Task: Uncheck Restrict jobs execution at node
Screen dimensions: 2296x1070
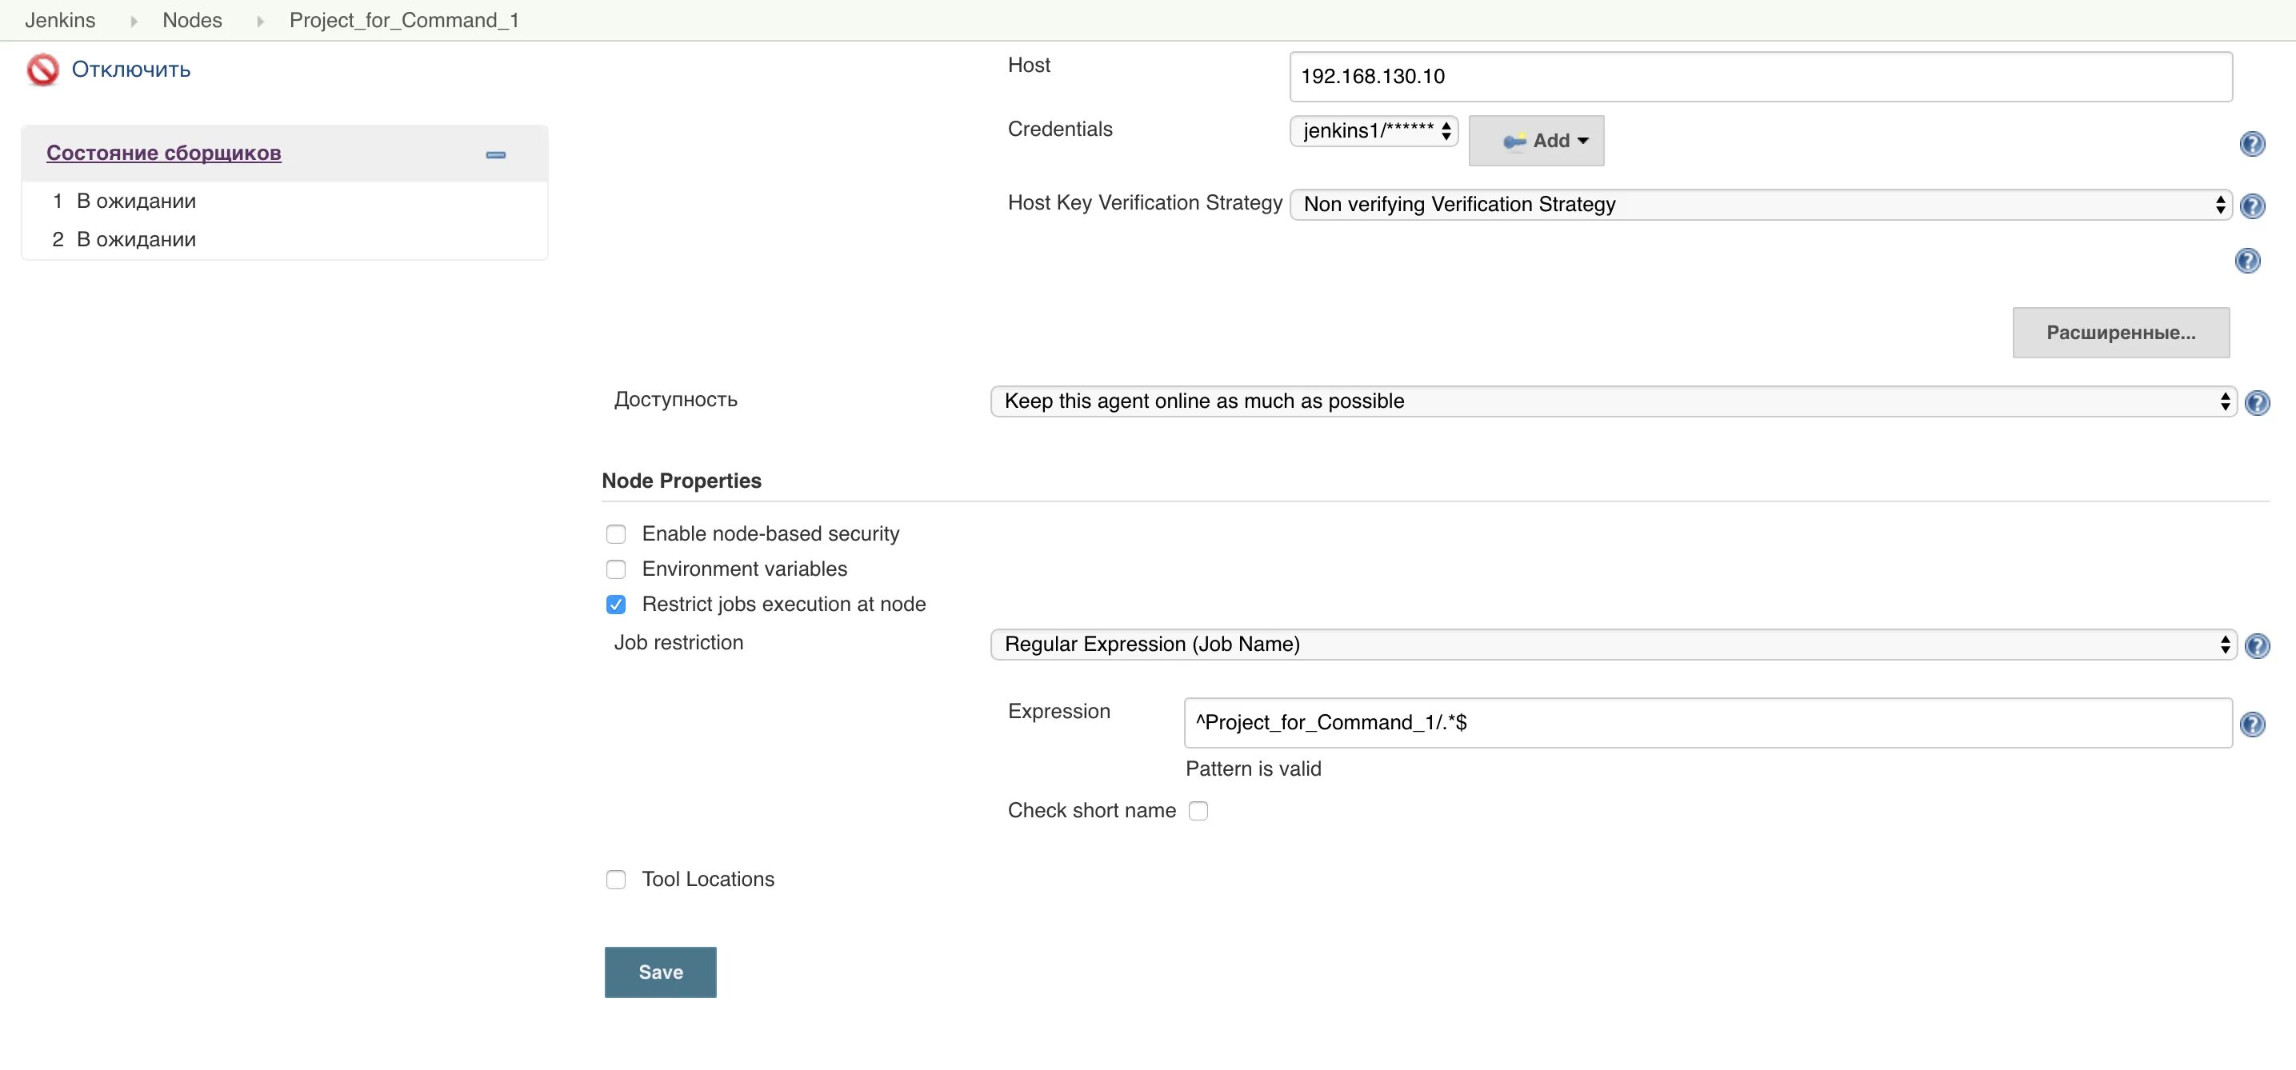Action: pos(616,605)
